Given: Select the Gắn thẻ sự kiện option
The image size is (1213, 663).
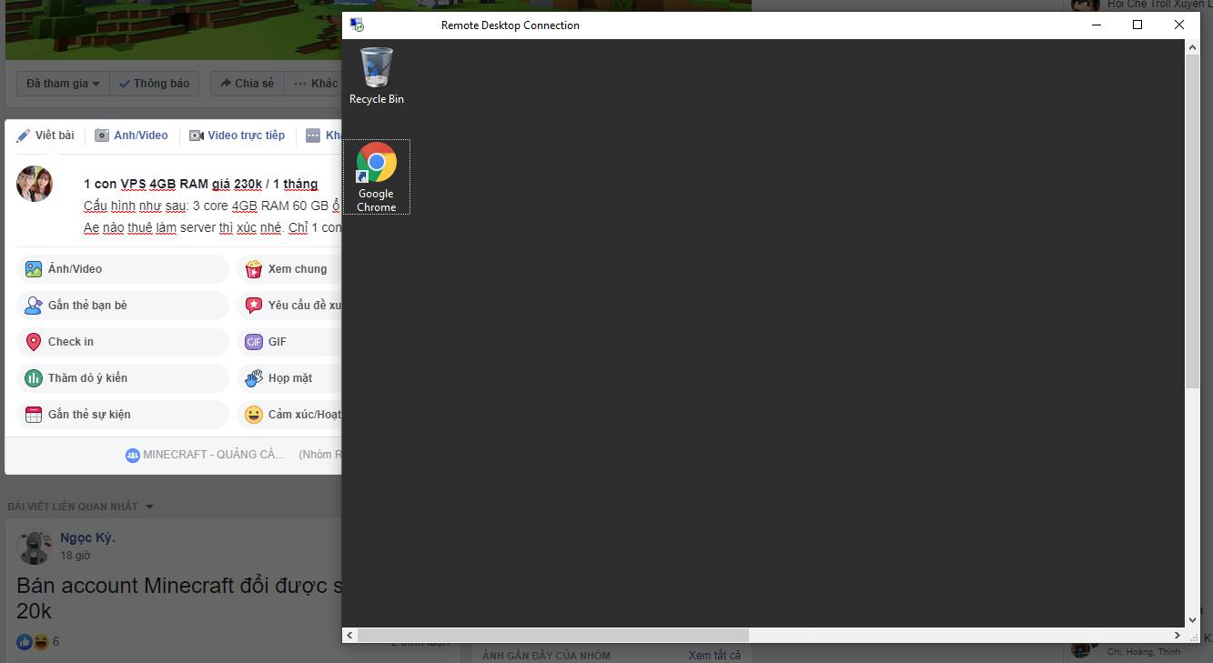Looking at the screenshot, I should coord(123,415).
